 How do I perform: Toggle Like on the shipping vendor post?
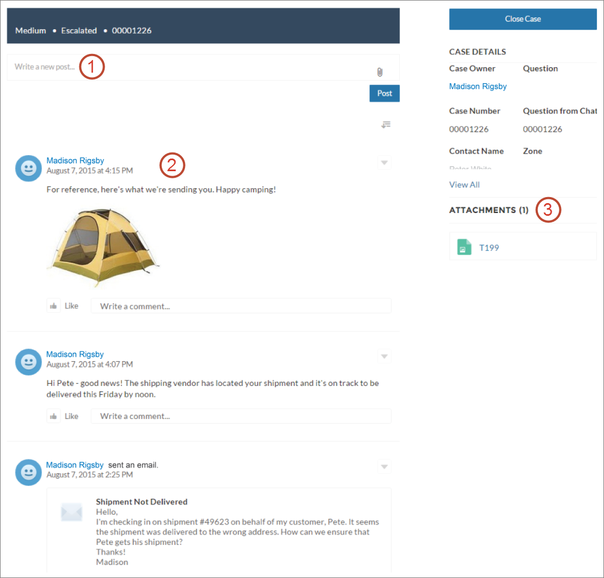click(53, 416)
